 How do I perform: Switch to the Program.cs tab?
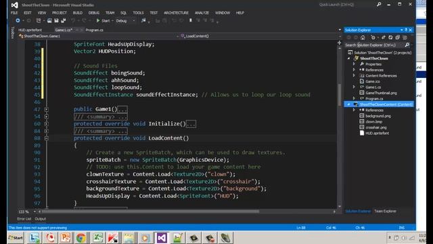coord(95,30)
